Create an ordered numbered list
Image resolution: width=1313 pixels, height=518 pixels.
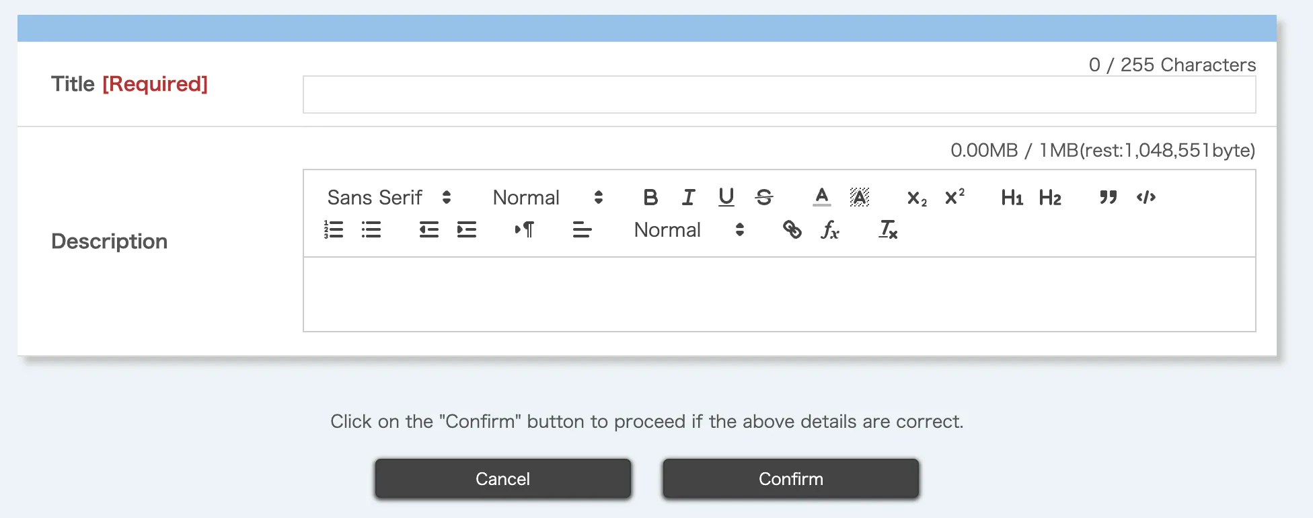334,230
